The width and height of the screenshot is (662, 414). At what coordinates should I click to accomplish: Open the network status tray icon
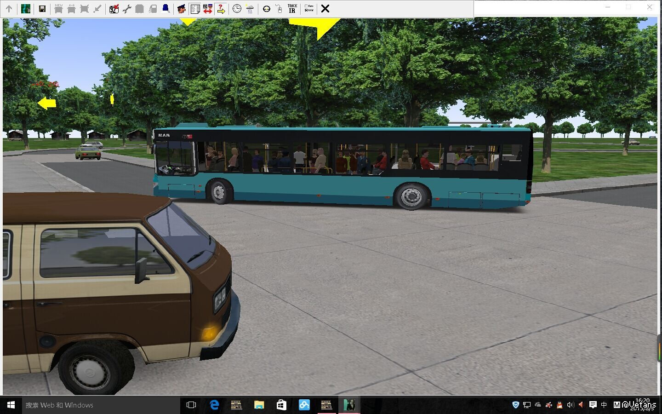pos(527,405)
